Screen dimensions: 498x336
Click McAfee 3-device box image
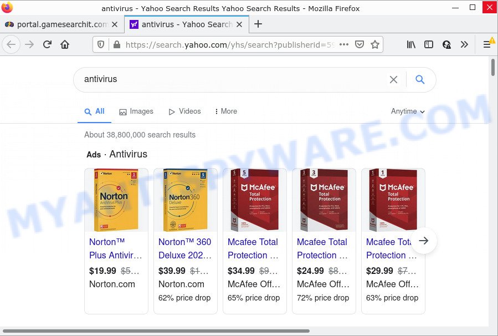(324, 200)
